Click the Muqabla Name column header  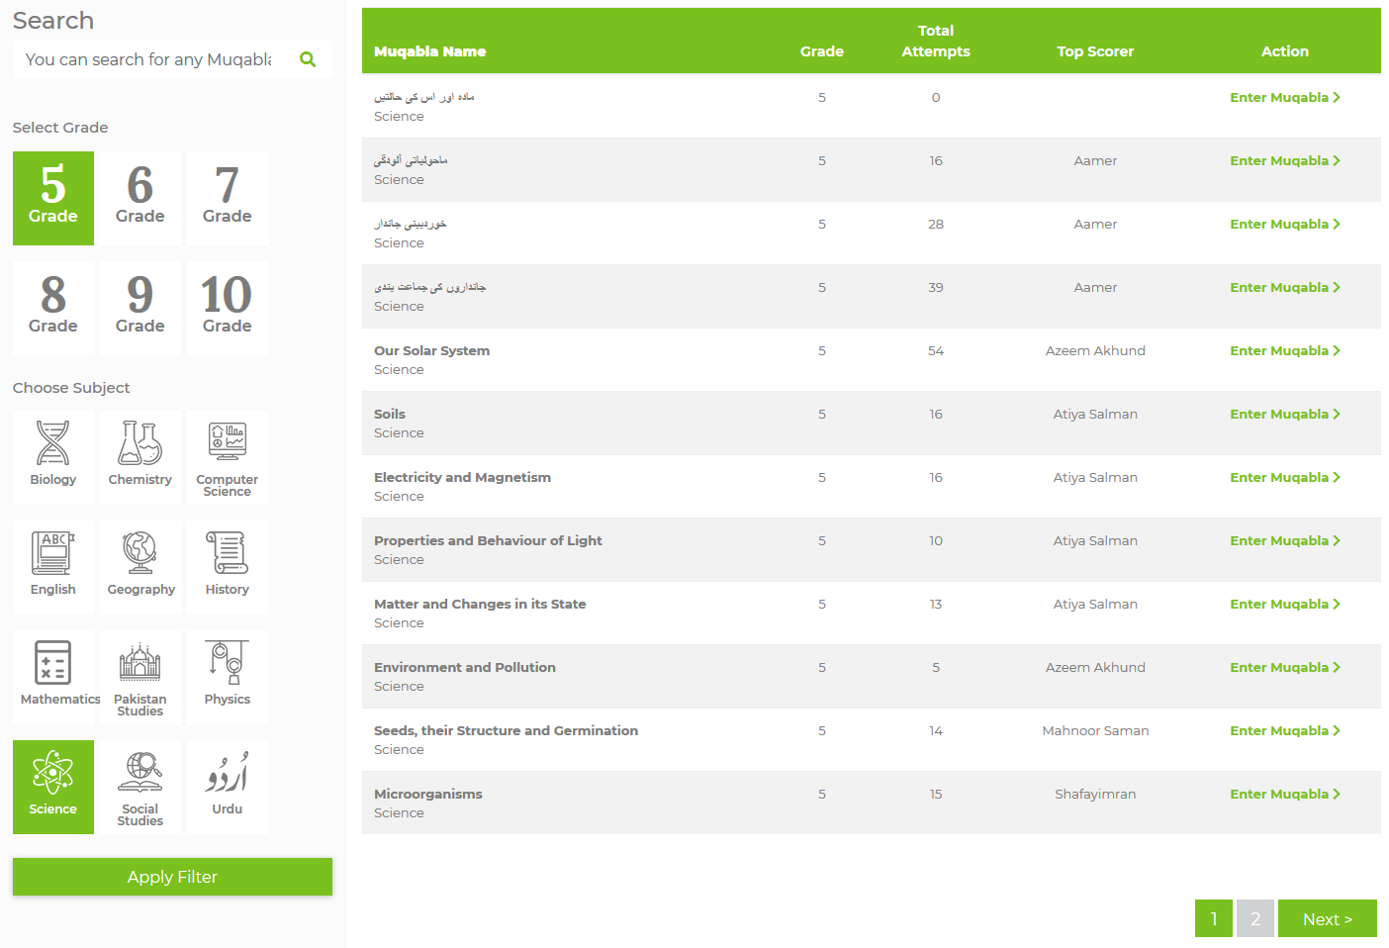pos(430,51)
